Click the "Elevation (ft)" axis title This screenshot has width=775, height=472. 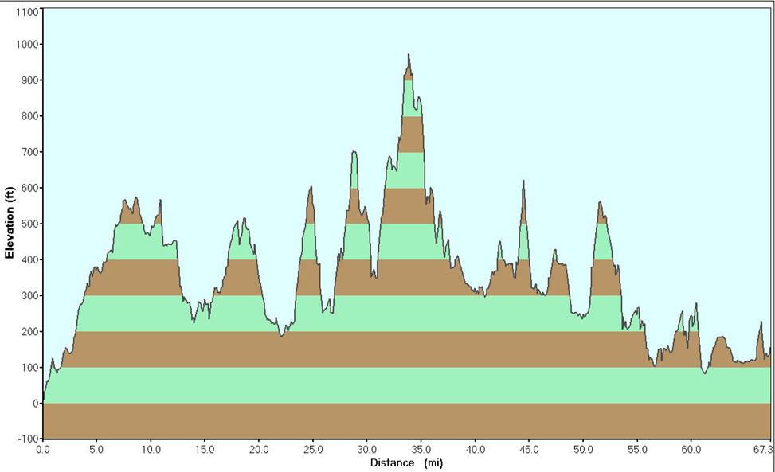tap(10, 223)
